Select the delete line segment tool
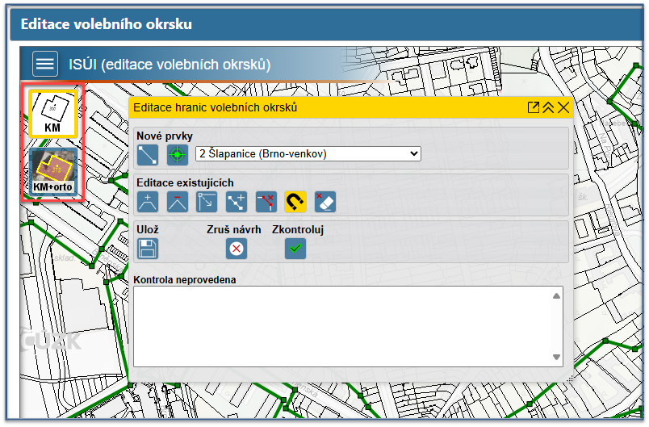The width and height of the screenshot is (649, 427). click(x=266, y=202)
